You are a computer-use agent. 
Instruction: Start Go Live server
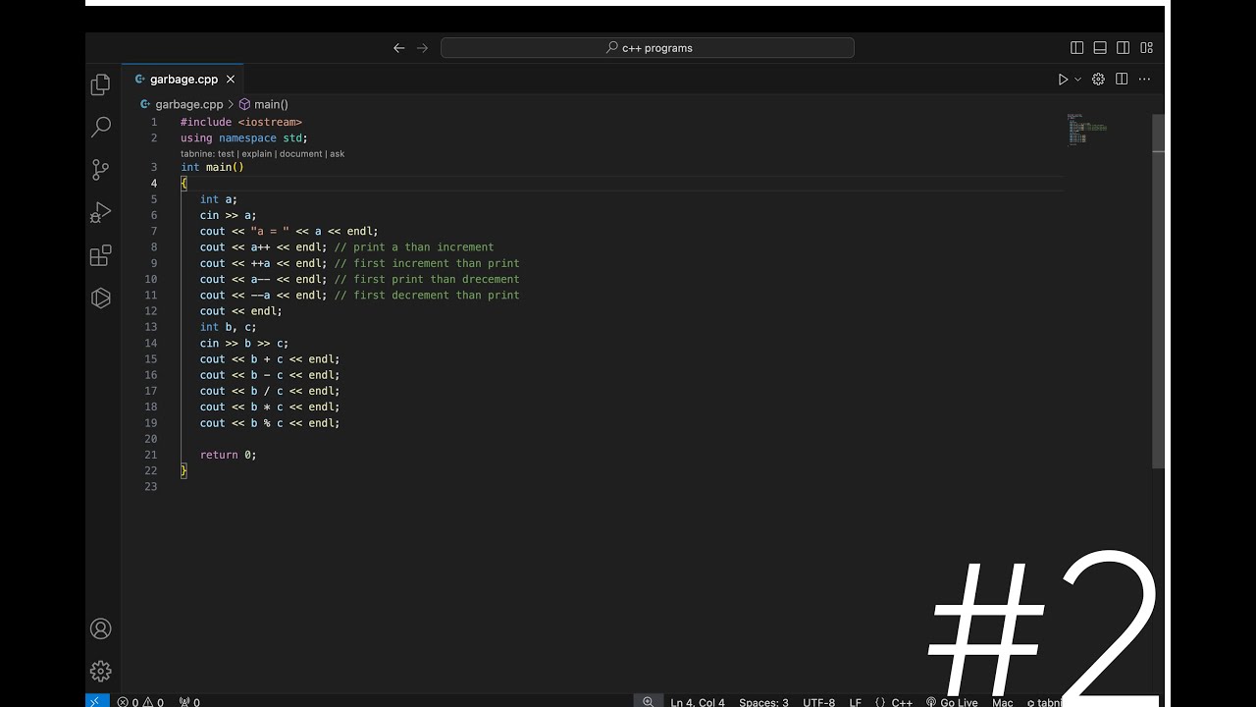pyautogui.click(x=952, y=702)
